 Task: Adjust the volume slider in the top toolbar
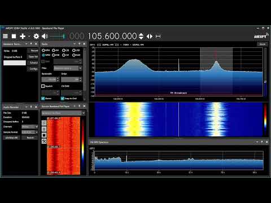click(x=58, y=36)
